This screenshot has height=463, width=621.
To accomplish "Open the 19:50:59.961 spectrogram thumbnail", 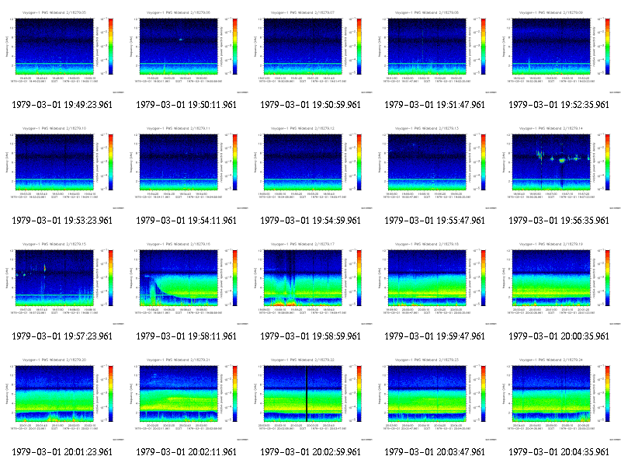I will (310, 50).
